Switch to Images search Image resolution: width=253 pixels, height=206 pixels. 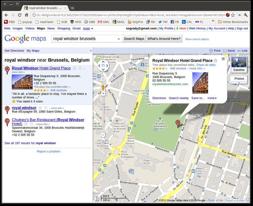(x=18, y=28)
